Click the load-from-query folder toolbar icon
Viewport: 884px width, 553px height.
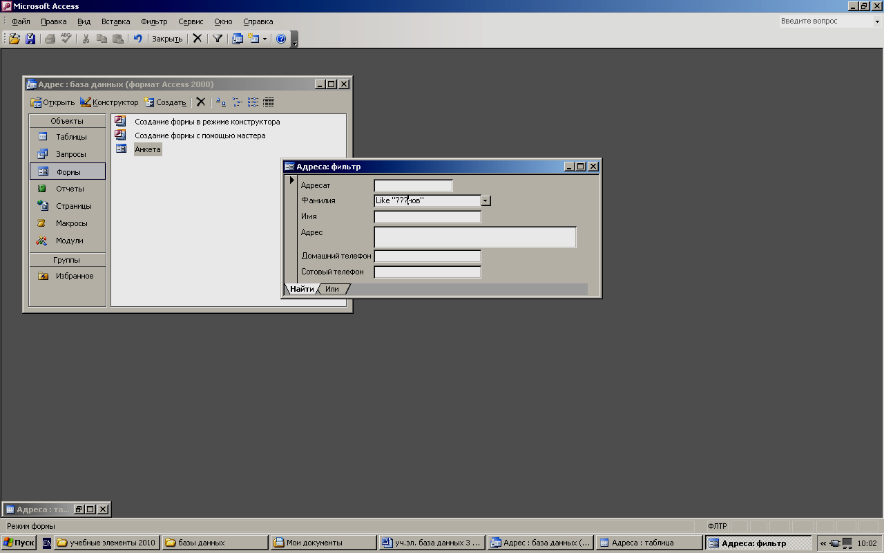(x=15, y=39)
